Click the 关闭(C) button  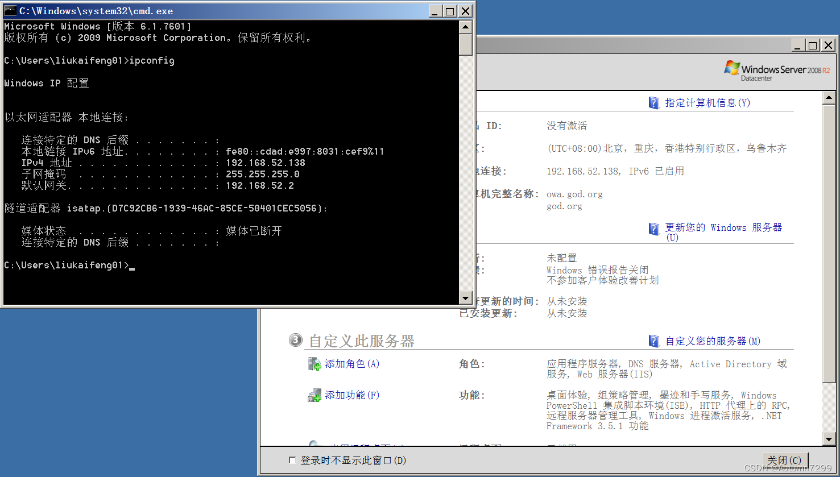[784, 460]
